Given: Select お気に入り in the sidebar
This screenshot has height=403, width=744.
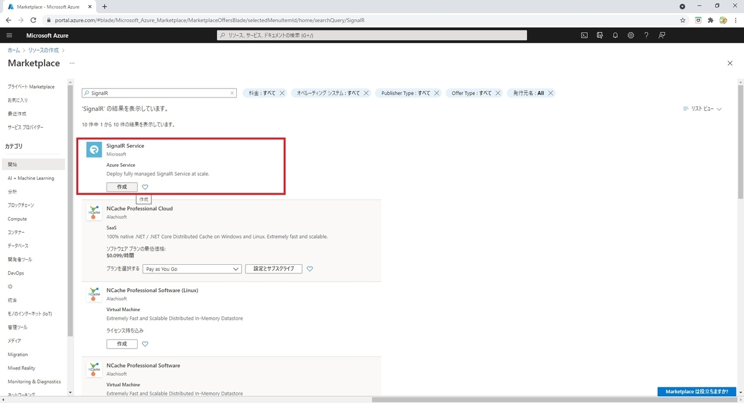Looking at the screenshot, I should click(x=17, y=100).
